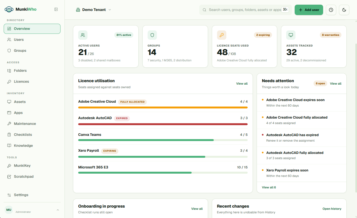Click Adobe Creative Cloud fully allocated alert

(302, 120)
